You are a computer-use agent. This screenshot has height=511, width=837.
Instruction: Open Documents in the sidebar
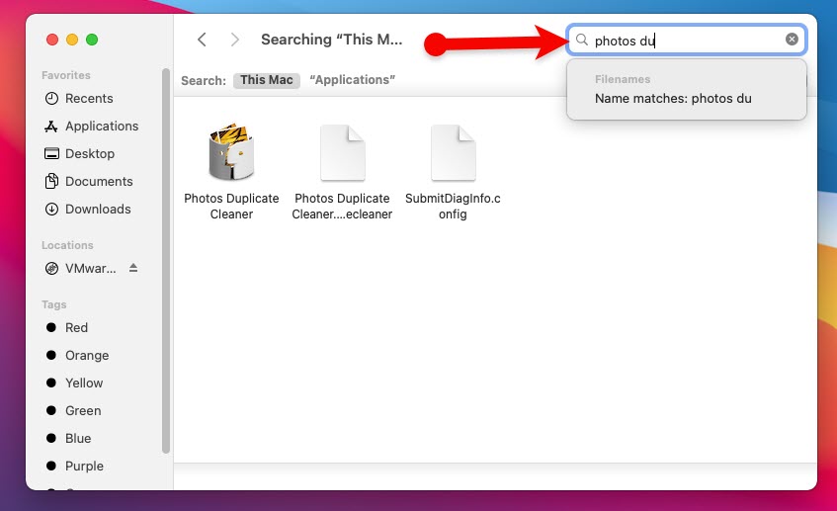point(98,182)
